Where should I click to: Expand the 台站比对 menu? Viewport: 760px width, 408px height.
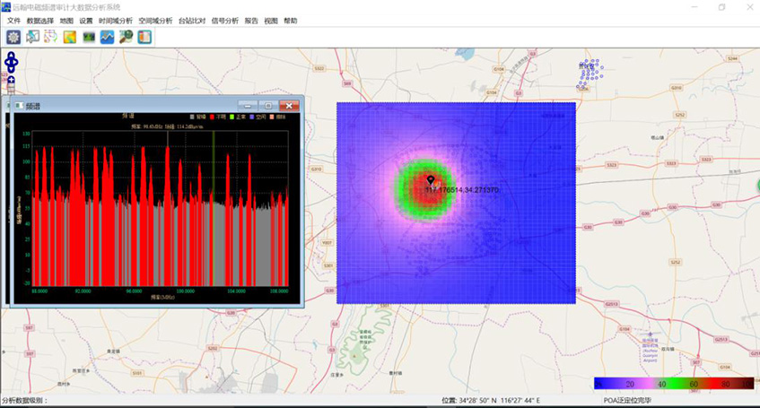coord(192,21)
